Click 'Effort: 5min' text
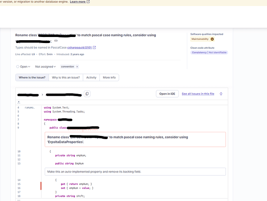The width and height of the screenshot is (267, 201). coord(46,54)
